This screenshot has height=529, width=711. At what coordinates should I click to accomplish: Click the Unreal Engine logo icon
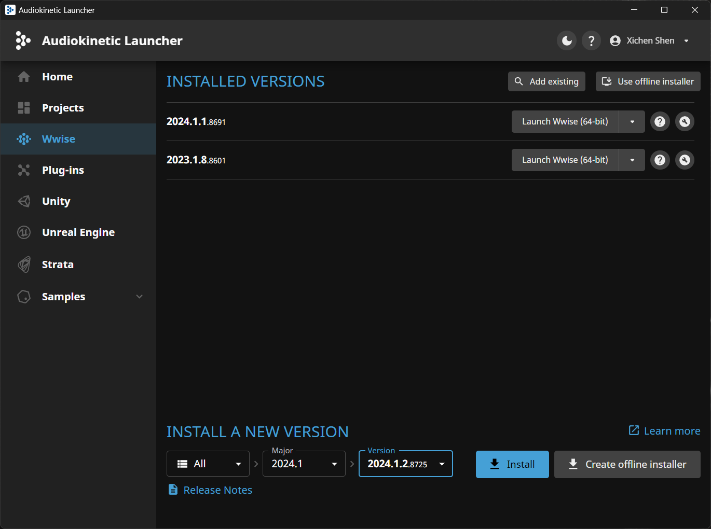[x=24, y=232]
